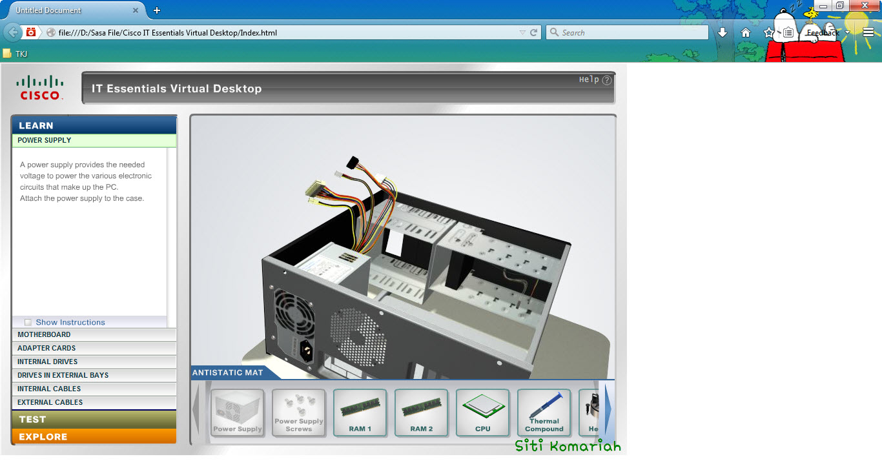Click inside the browser Search field
This screenshot has width=882, height=470.
626,32
